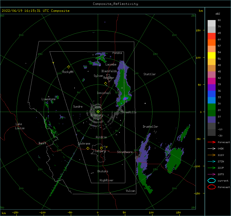
Task: Click the Okotoks label
Action: tap(103, 171)
